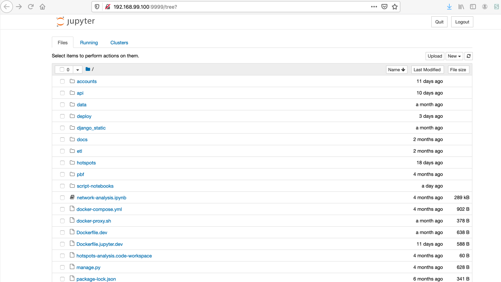Open the root folder breadcrumb icon

(x=88, y=69)
